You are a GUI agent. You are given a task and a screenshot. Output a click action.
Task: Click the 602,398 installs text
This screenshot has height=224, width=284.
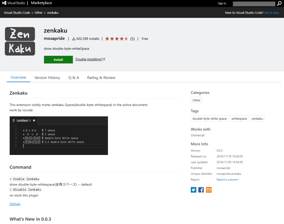(x=88, y=39)
